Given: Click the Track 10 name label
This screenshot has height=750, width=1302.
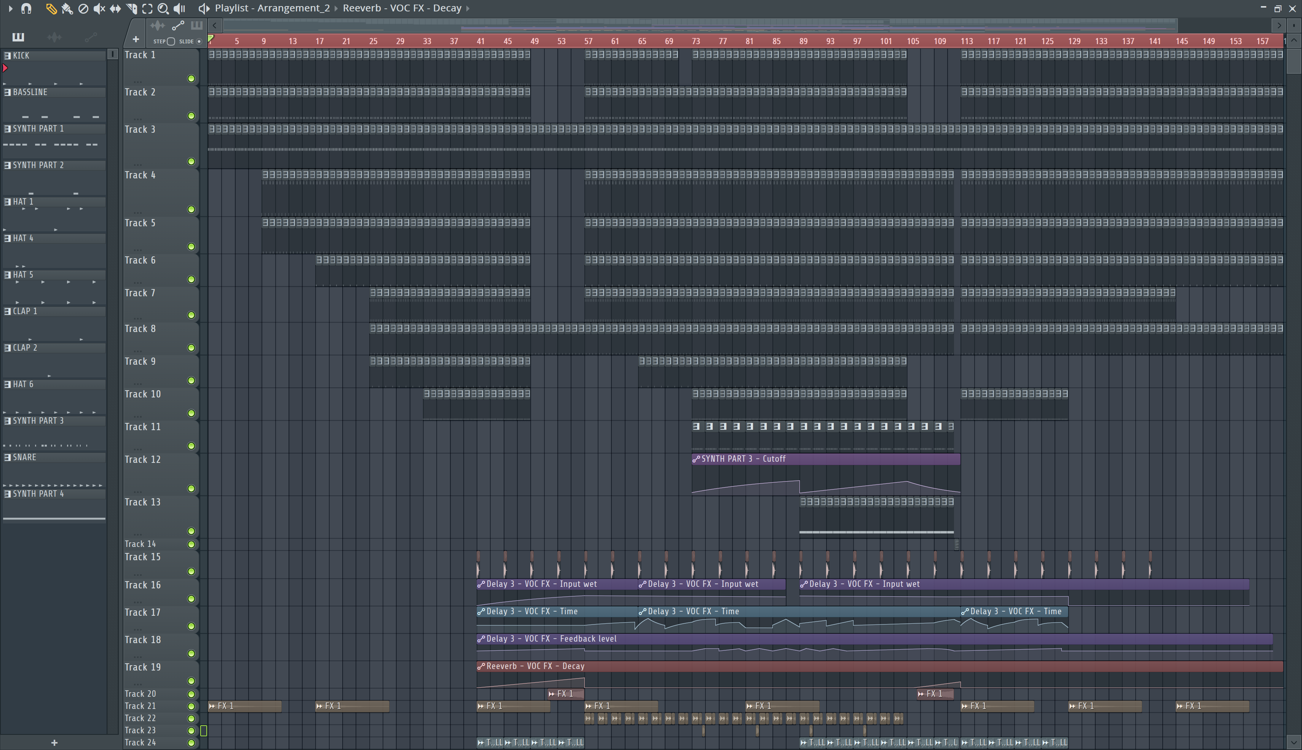Looking at the screenshot, I should click(x=143, y=394).
